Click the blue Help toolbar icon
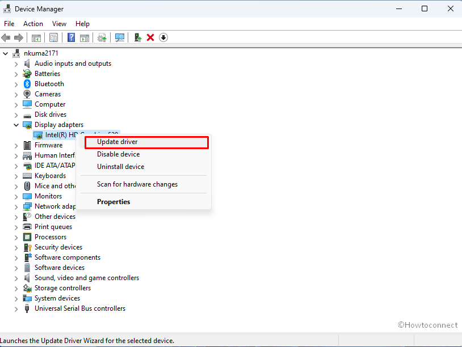 [x=72, y=37]
